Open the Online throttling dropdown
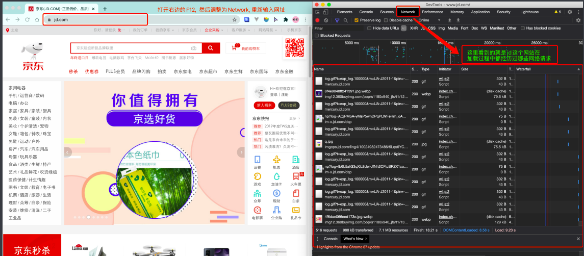584x256 pixels. (429, 20)
